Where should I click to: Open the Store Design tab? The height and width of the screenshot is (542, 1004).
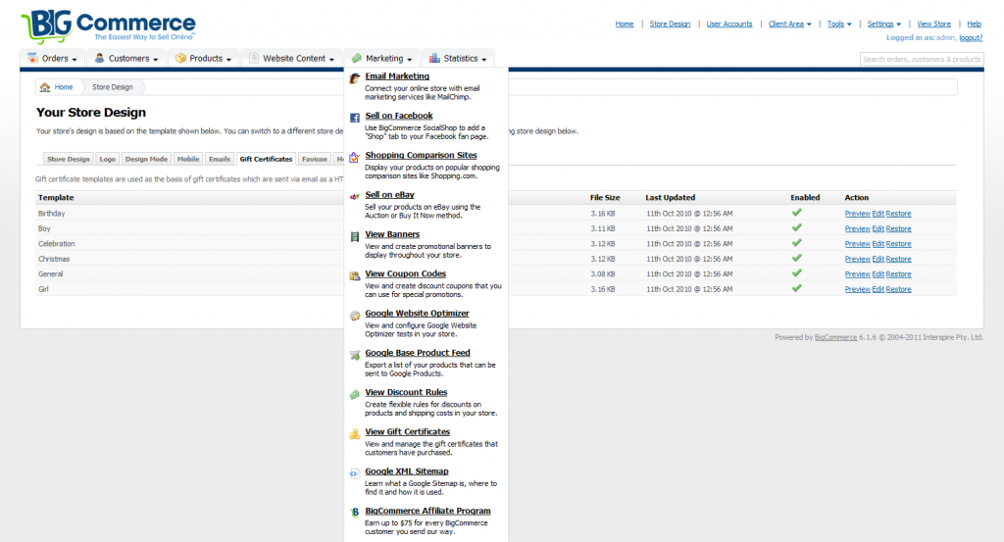point(69,159)
